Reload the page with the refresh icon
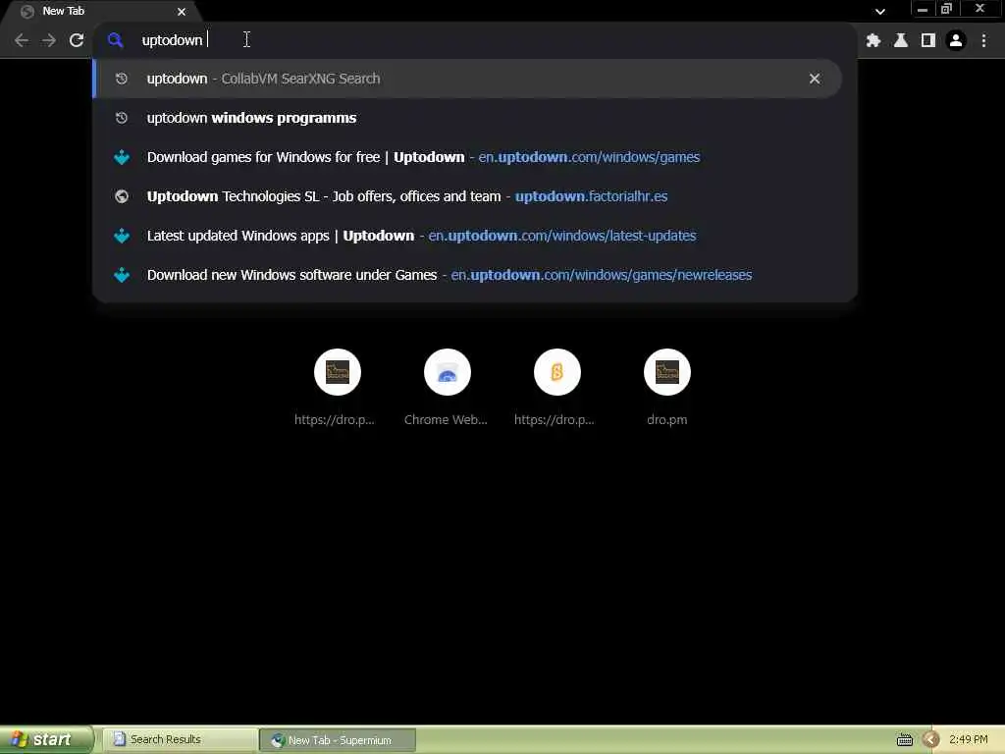The image size is (1005, 754). tap(77, 40)
